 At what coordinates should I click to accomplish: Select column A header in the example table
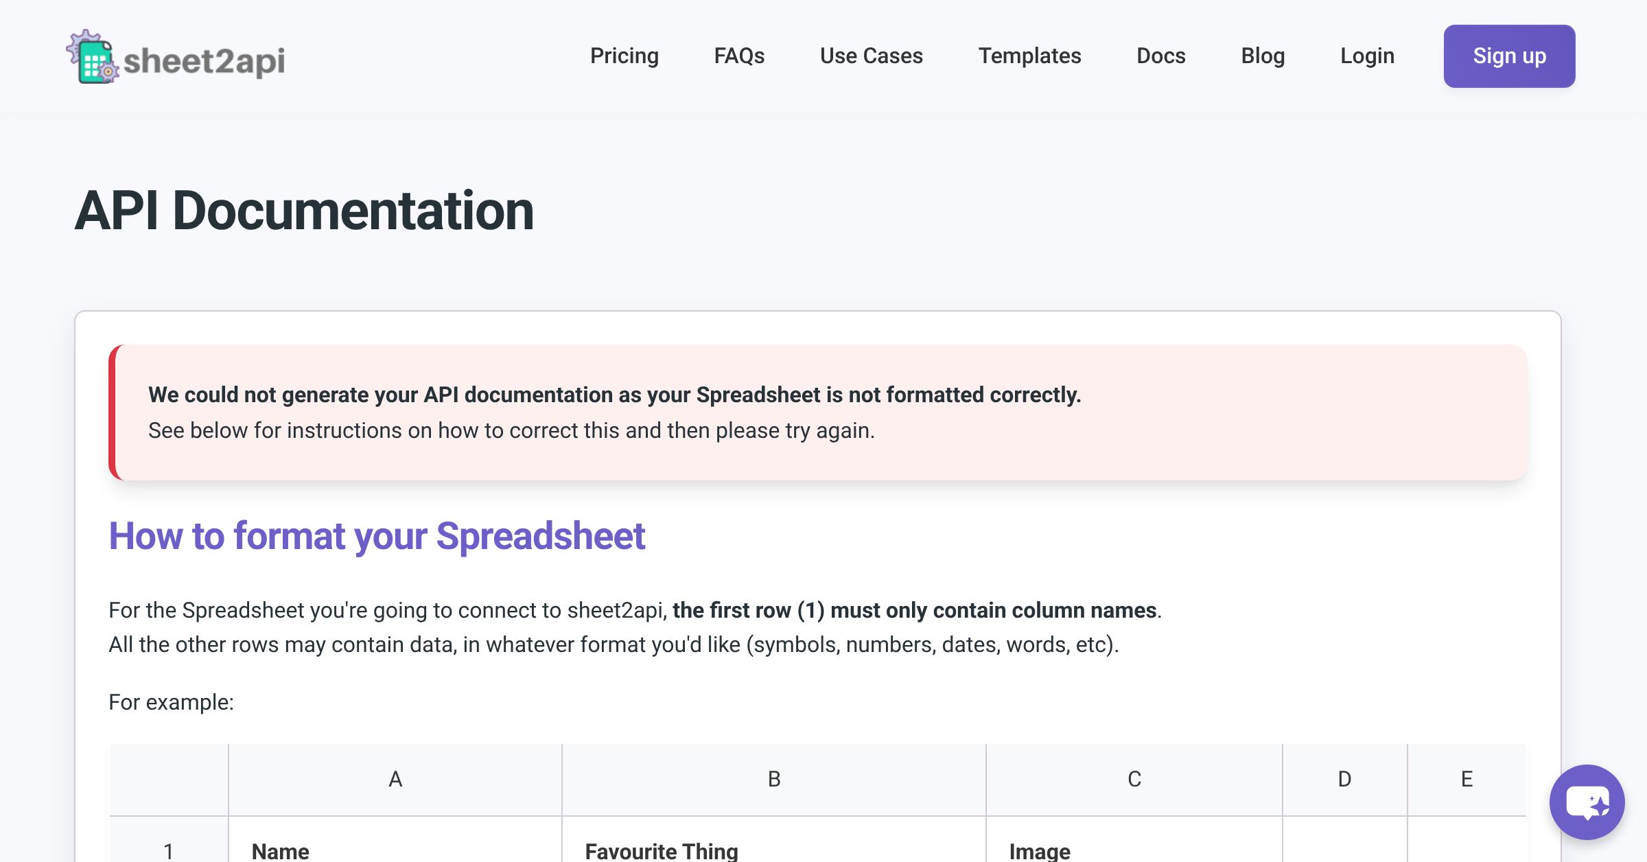click(395, 779)
